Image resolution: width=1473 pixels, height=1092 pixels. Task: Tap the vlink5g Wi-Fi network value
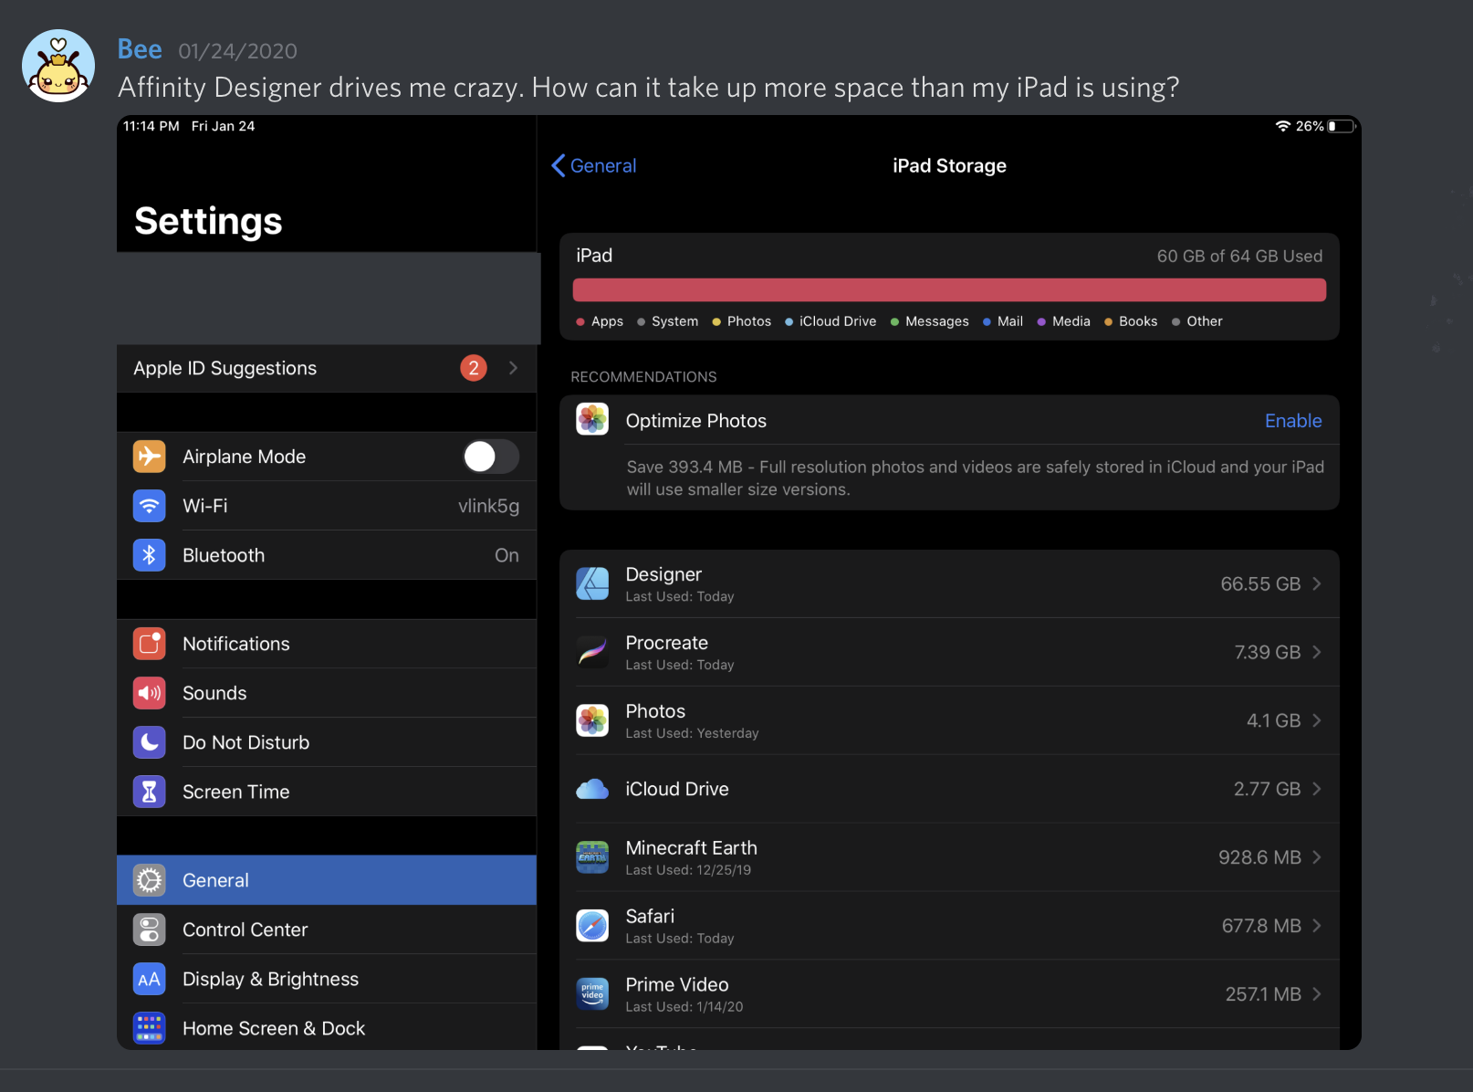488,506
